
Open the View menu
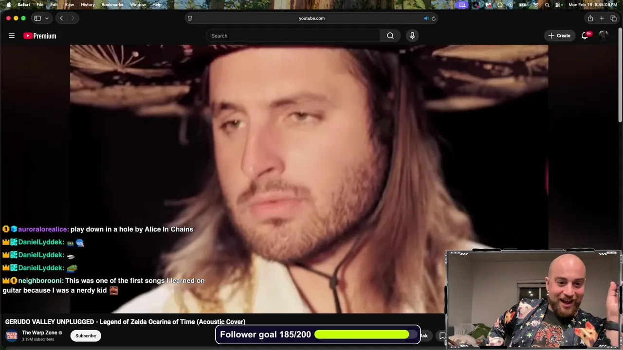pyautogui.click(x=69, y=4)
